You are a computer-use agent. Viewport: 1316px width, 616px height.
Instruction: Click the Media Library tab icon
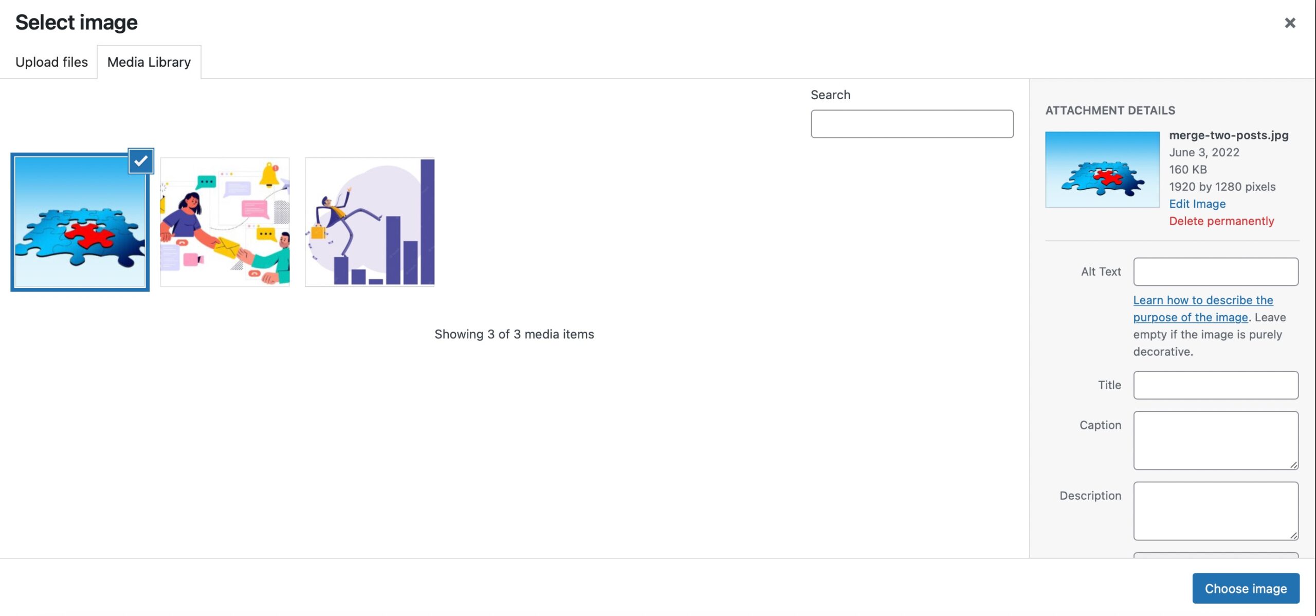pyautogui.click(x=149, y=61)
